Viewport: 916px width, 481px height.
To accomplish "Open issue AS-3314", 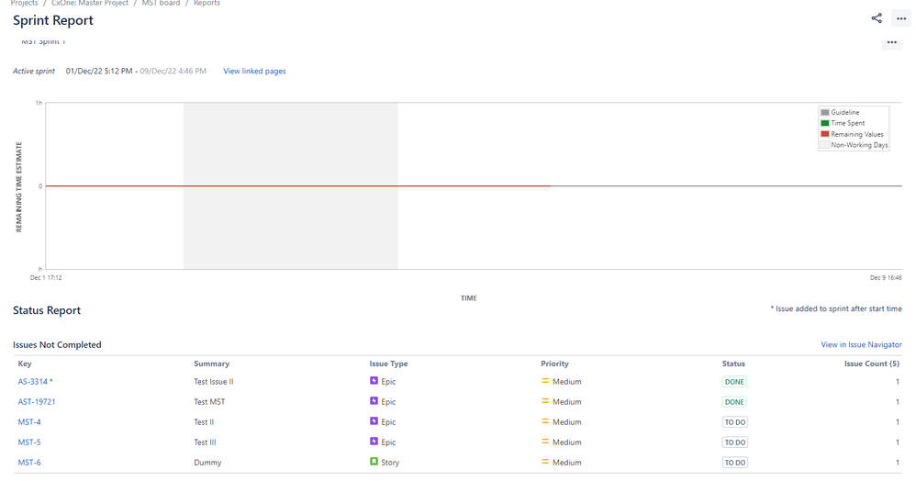I will point(33,382).
